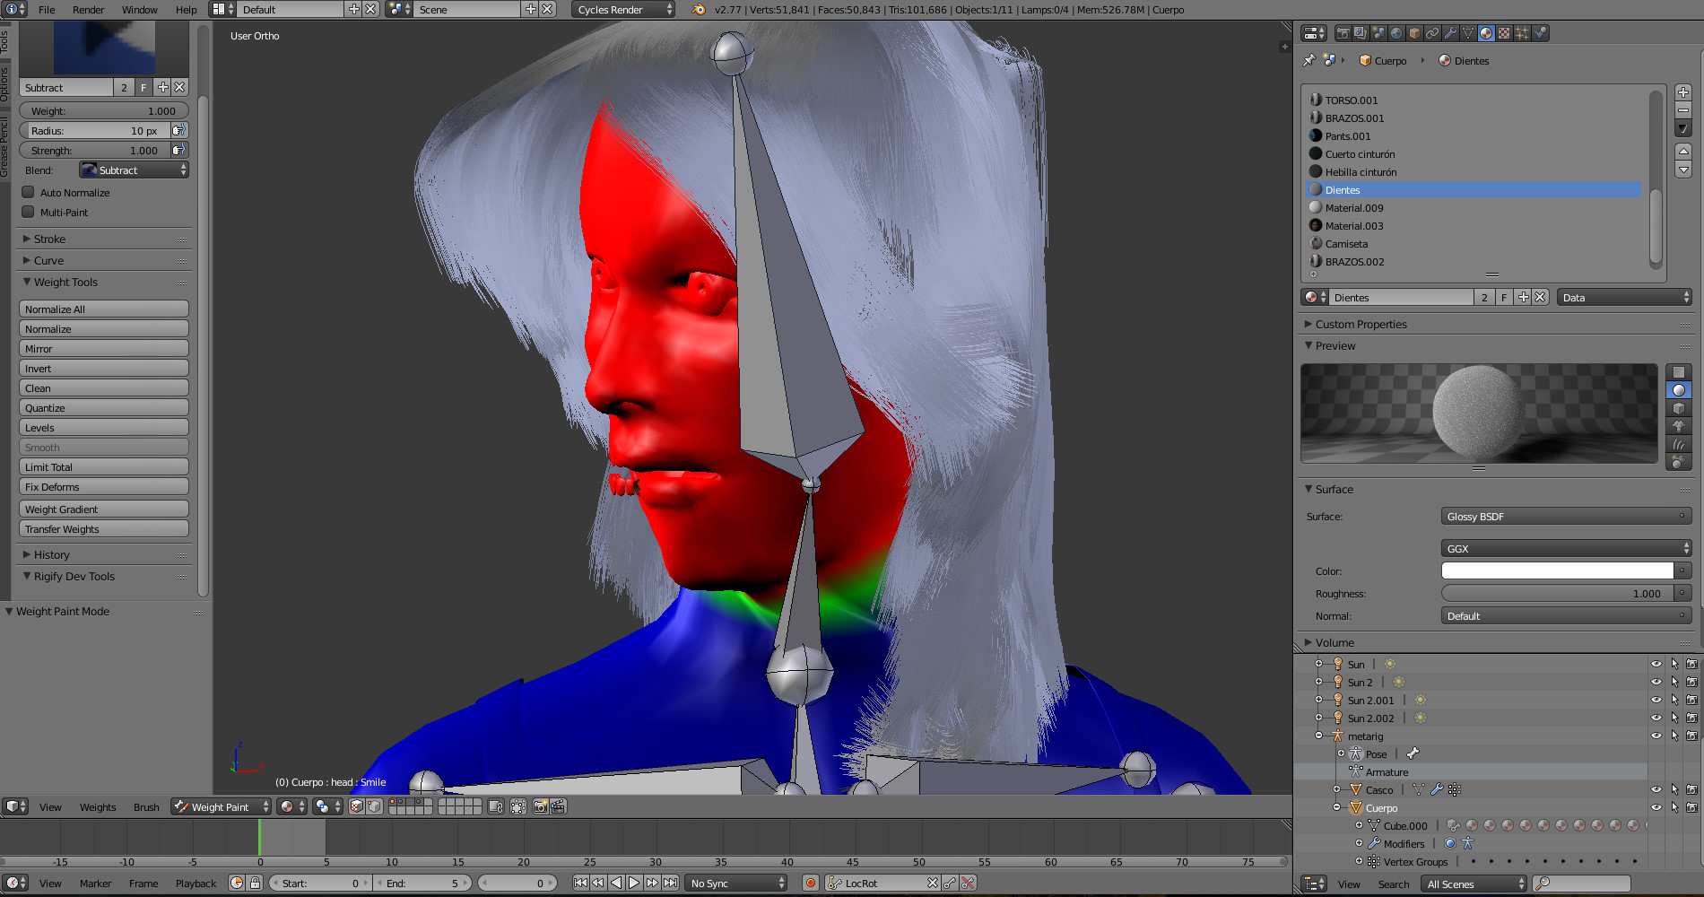Screen dimensions: 1704x897
Task: Click the Normalize All button
Action: click(104, 309)
